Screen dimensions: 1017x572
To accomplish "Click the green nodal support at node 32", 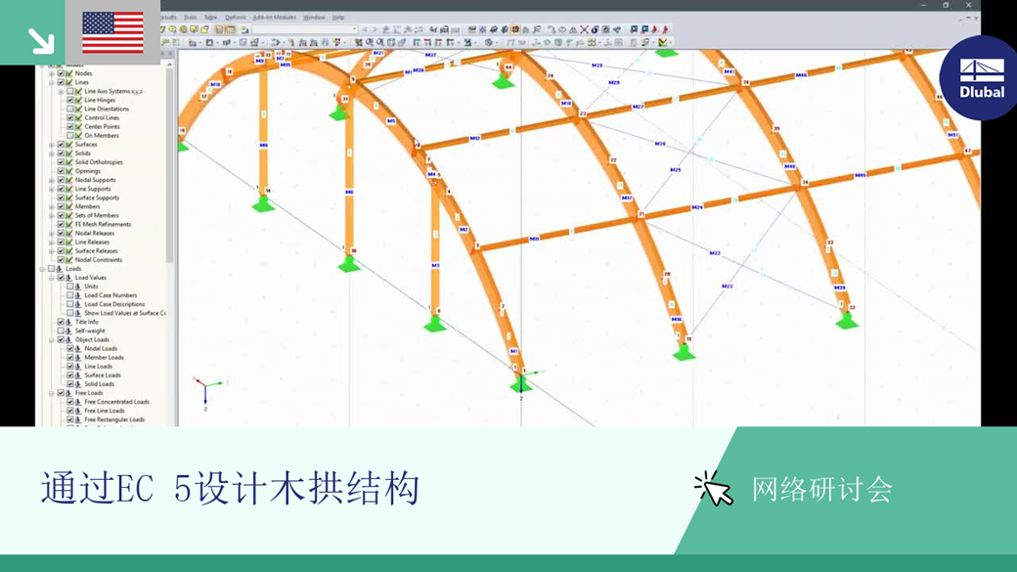I will (847, 321).
